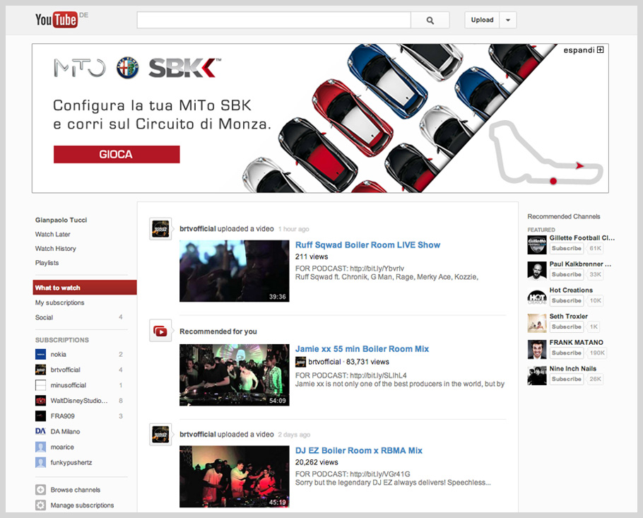Open Social feed in sidebar
This screenshot has width=643, height=518.
[x=44, y=317]
